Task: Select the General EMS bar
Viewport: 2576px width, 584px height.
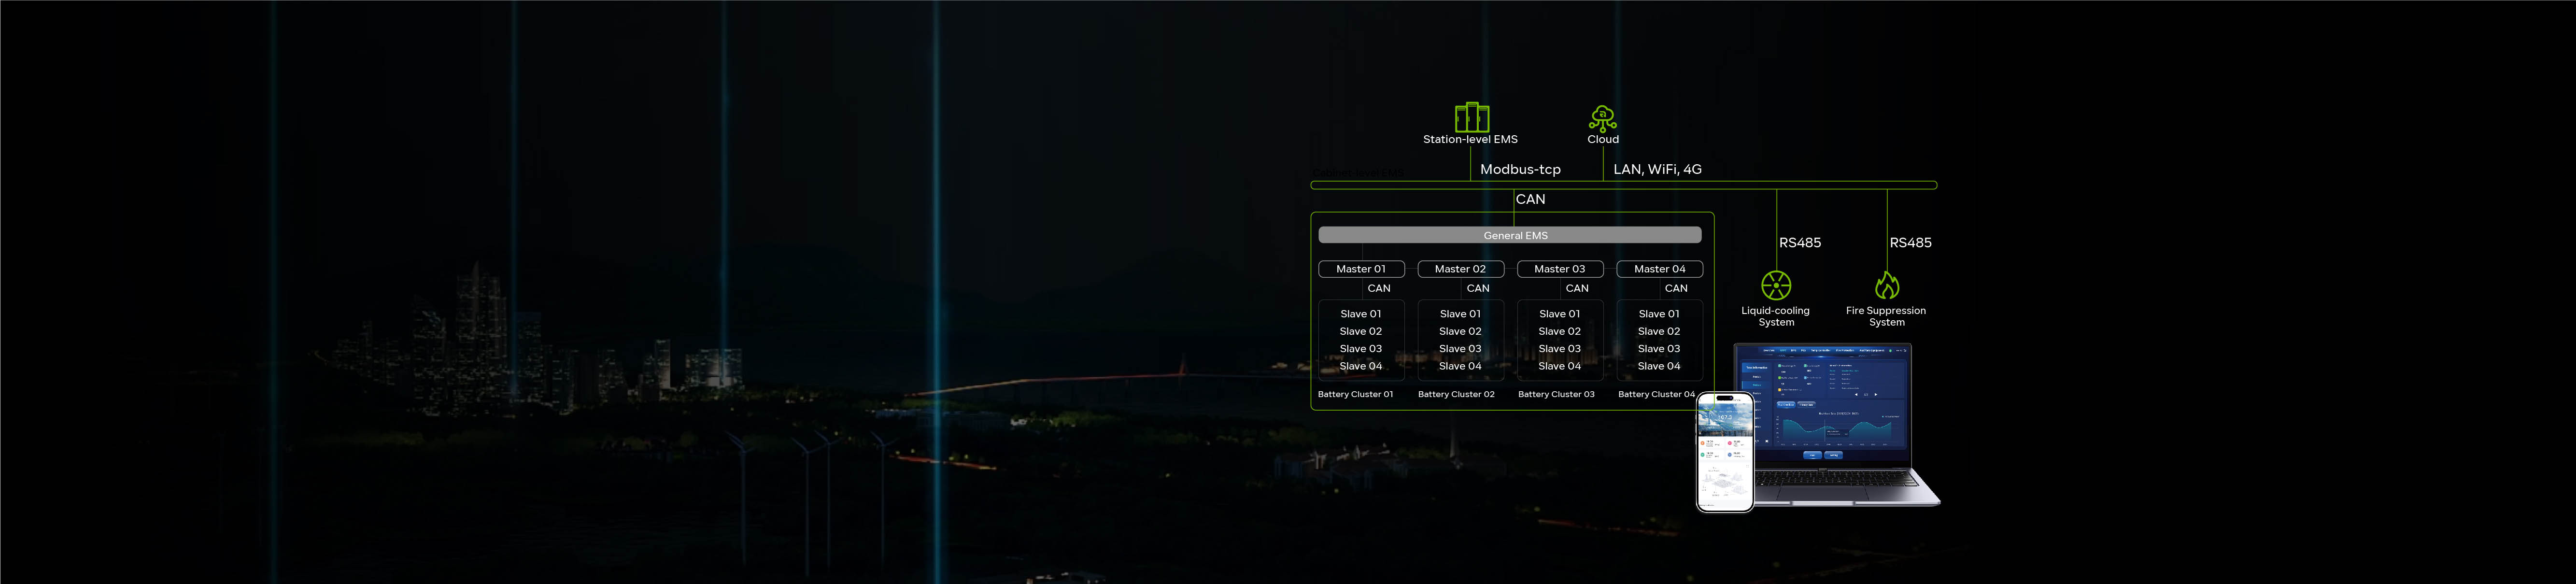Action: pyautogui.click(x=1510, y=235)
